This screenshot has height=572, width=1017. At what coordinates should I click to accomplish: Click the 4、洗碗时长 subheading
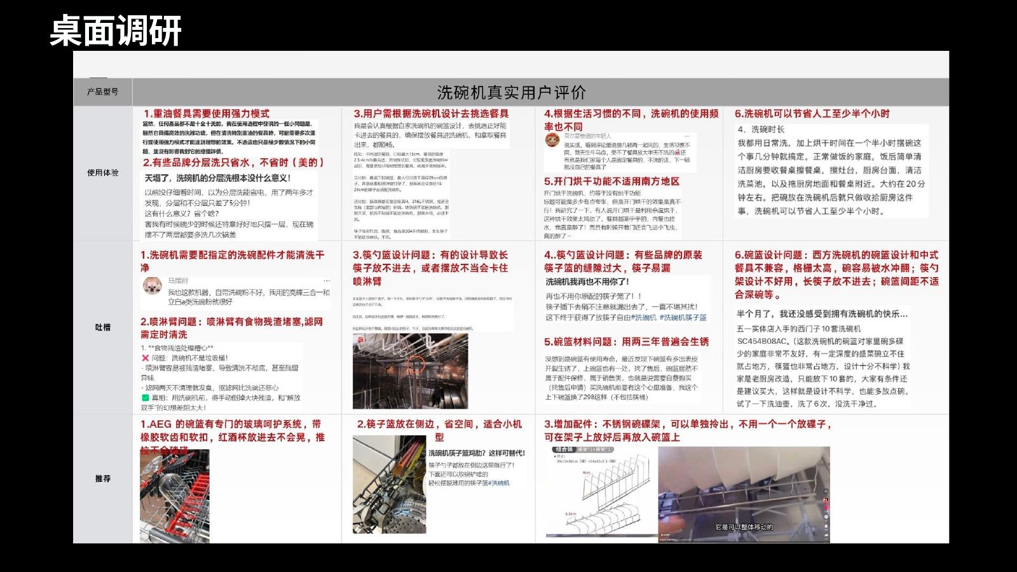click(x=761, y=129)
